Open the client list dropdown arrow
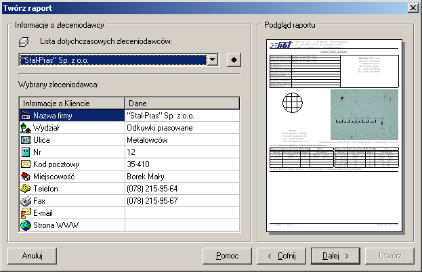 tap(213, 60)
